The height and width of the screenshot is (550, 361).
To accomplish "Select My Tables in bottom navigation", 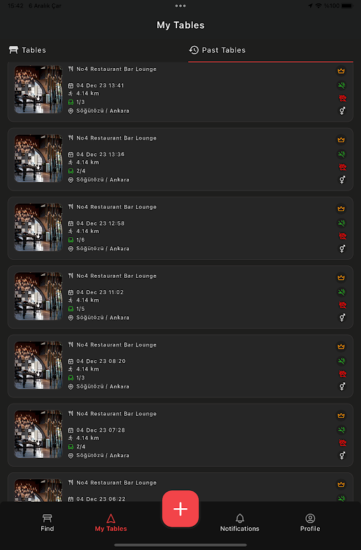I will [x=110, y=522].
